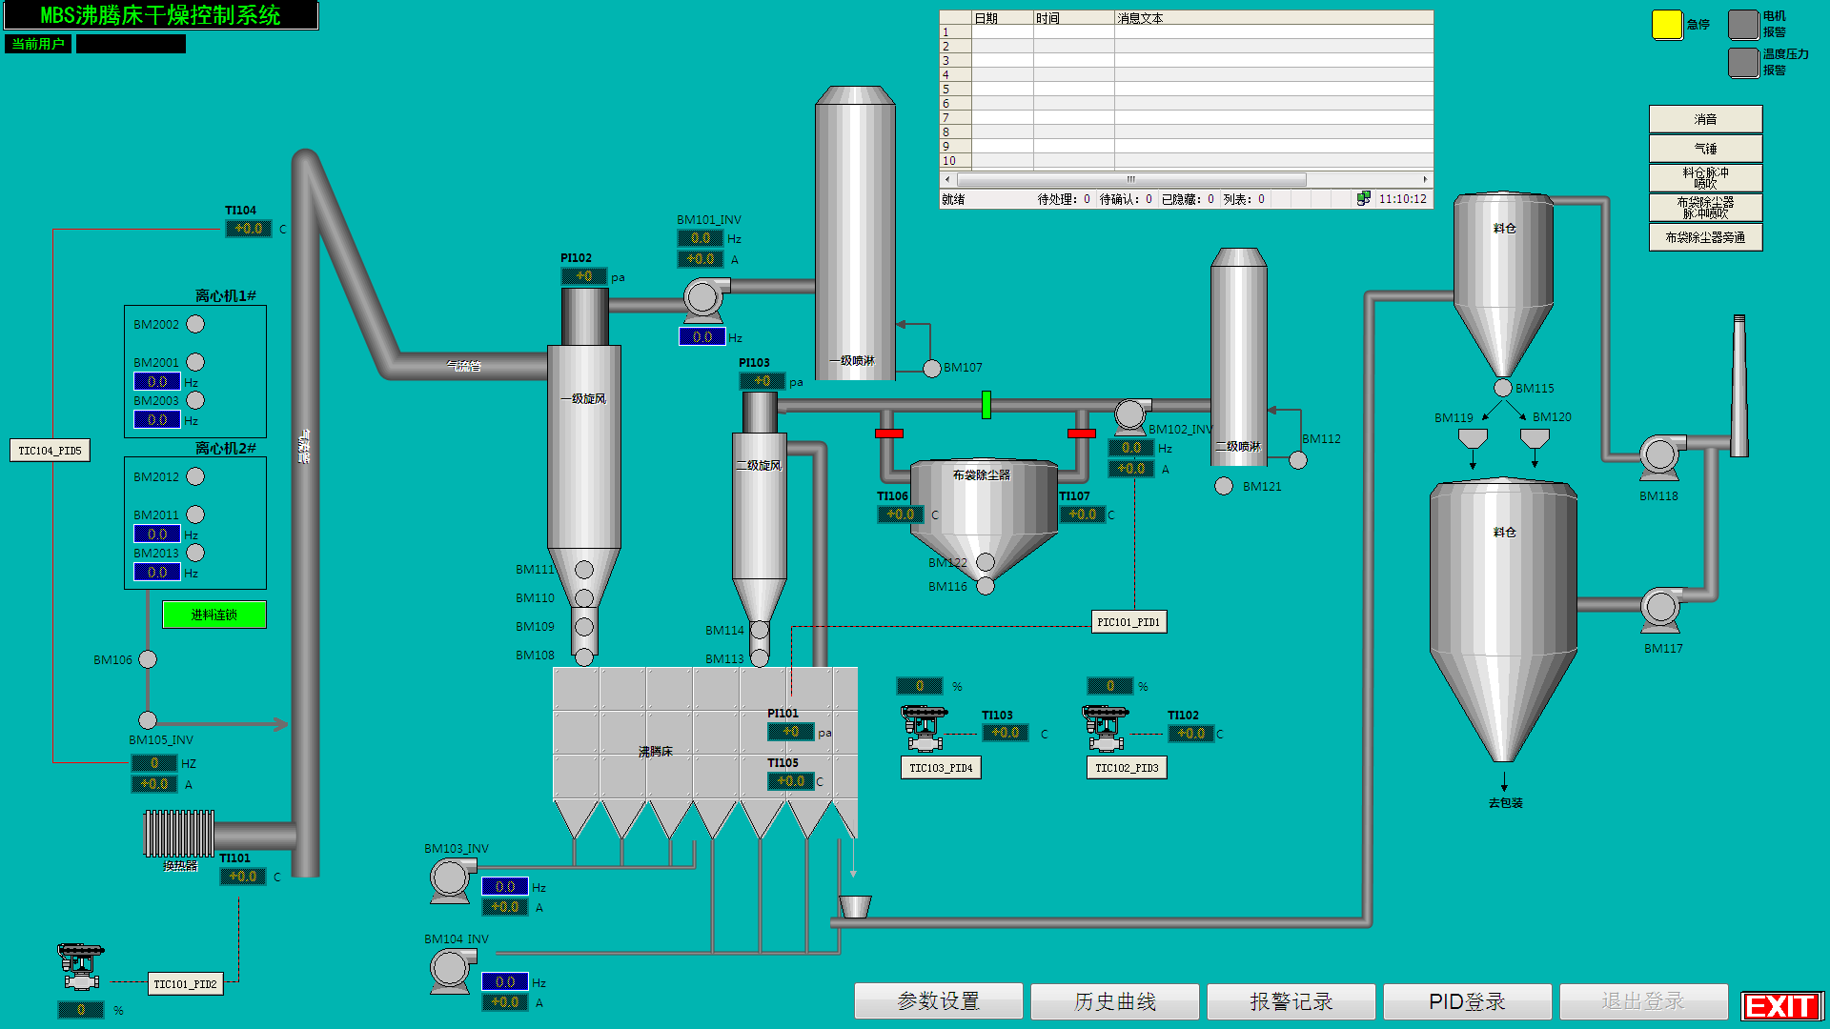Click the green damper on dust pipe

pyautogui.click(x=986, y=405)
